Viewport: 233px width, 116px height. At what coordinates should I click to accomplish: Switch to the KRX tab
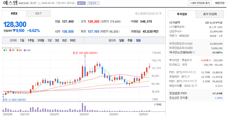[14, 14]
